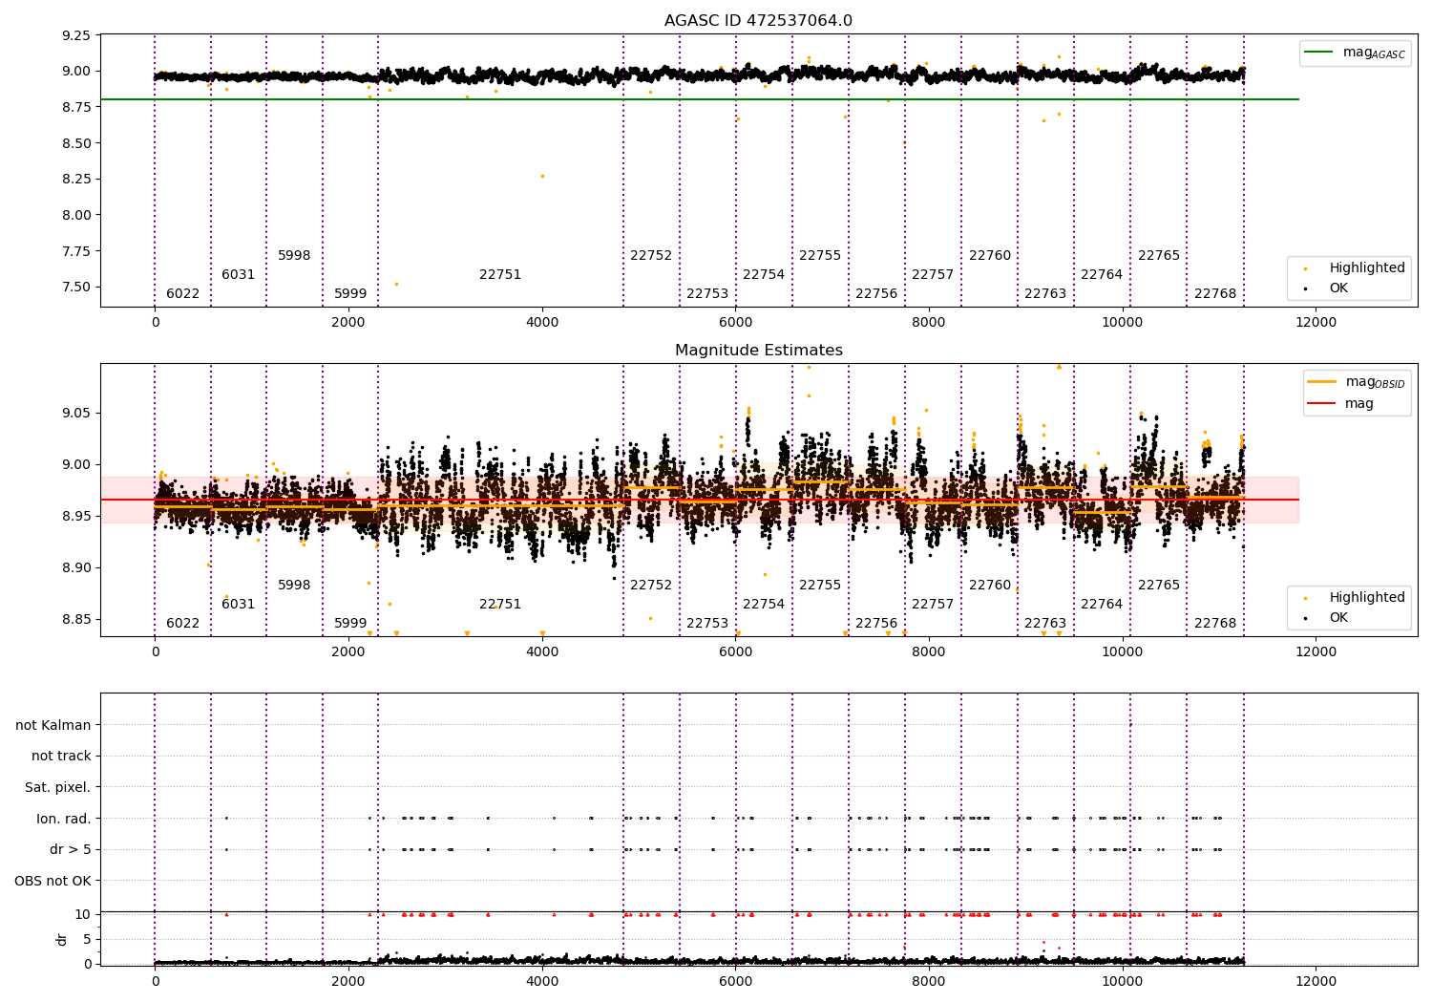Click OBSID label 22763 in the top plot

tap(1045, 294)
